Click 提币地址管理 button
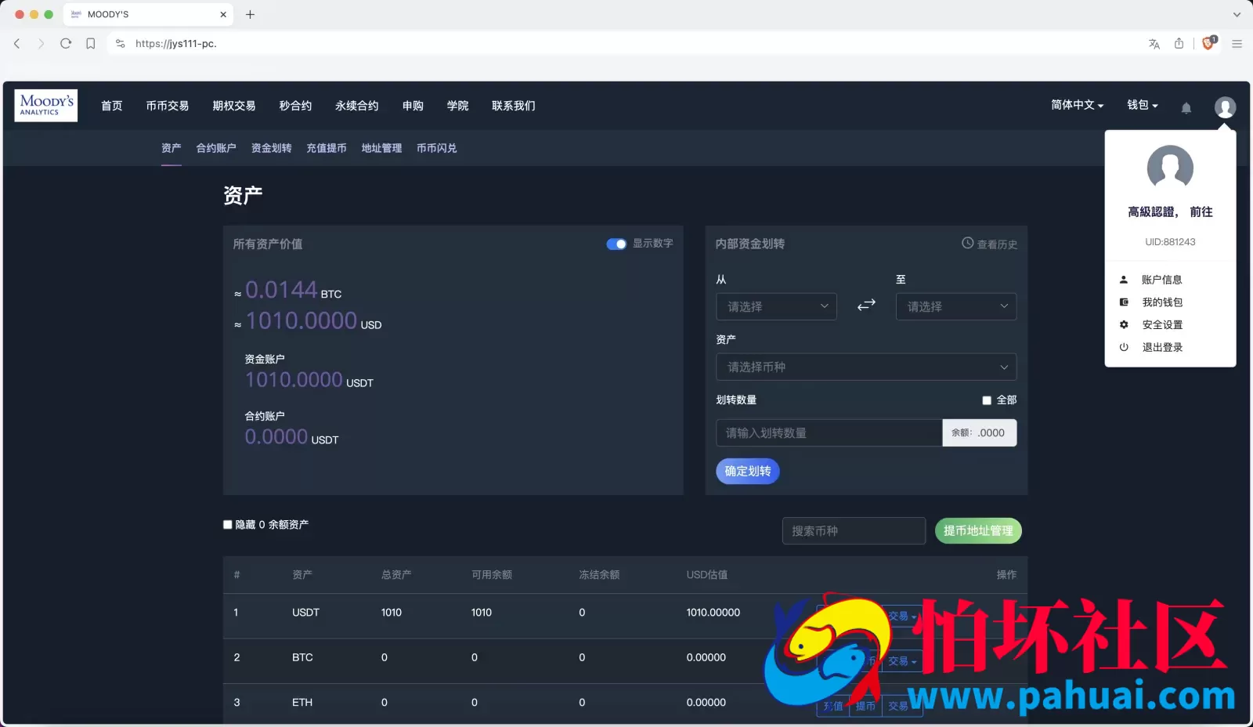 [978, 531]
